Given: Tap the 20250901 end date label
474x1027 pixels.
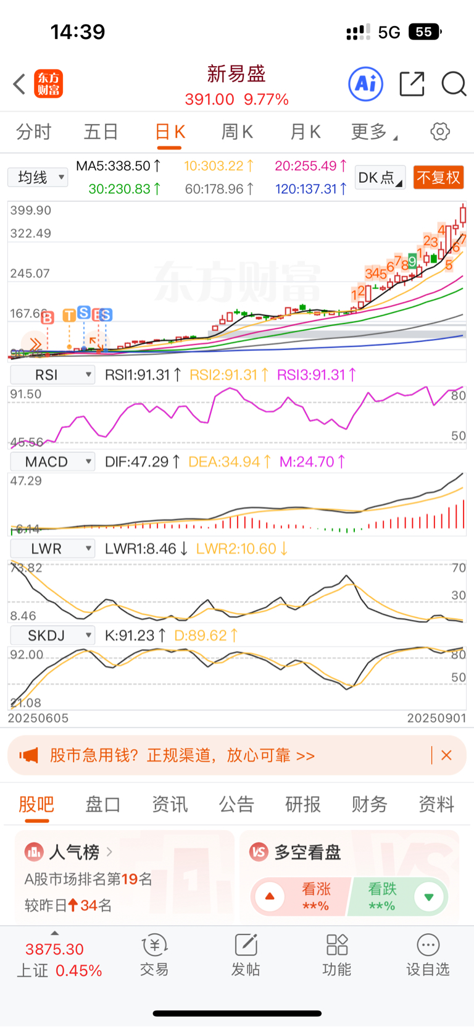Looking at the screenshot, I should tap(437, 718).
